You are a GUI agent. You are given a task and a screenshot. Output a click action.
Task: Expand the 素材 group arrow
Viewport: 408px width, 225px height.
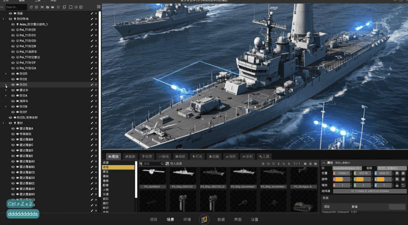point(3,123)
